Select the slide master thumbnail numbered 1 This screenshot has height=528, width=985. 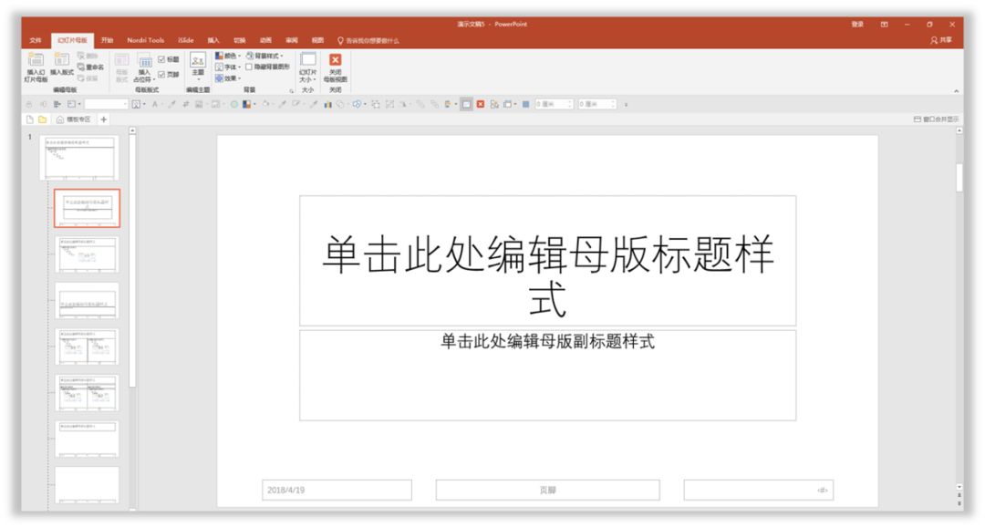pyautogui.click(x=79, y=158)
